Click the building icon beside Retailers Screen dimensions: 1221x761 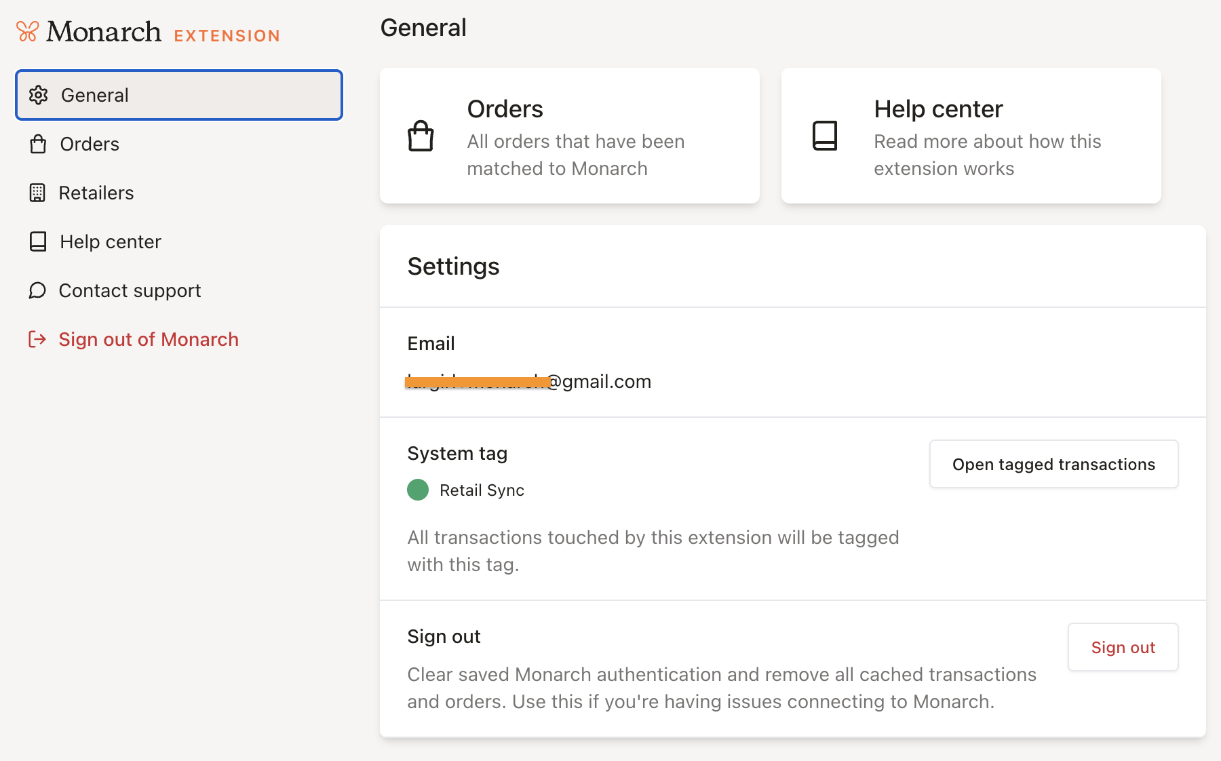pyautogui.click(x=37, y=193)
